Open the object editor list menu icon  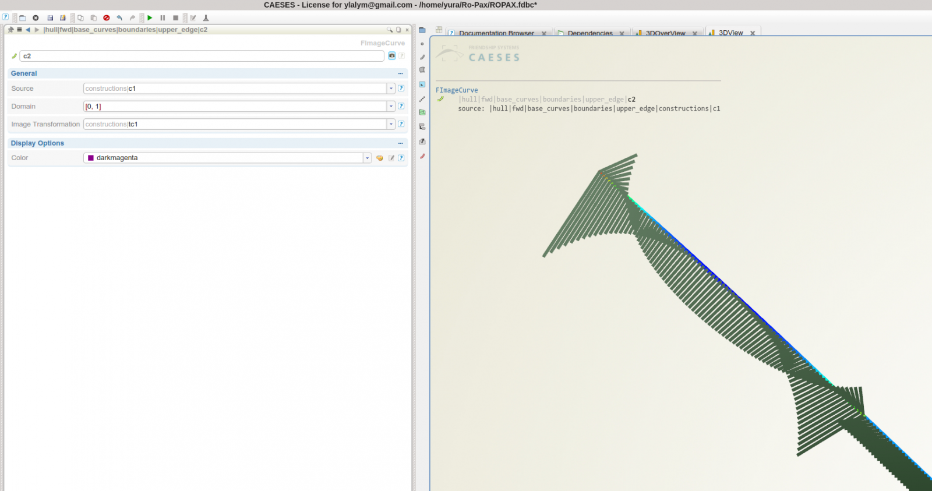19,30
